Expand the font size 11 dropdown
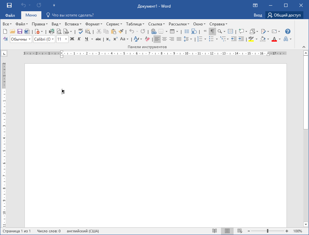309x235 pixels. click(66, 39)
